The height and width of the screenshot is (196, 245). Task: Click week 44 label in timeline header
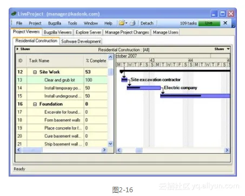tap(191, 60)
